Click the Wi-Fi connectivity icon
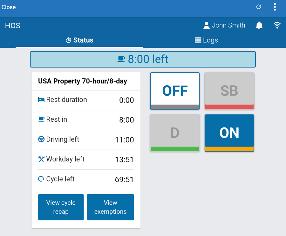The width and height of the screenshot is (286, 236). (277, 25)
